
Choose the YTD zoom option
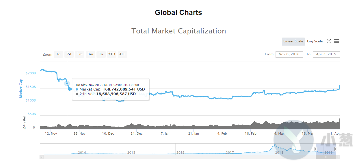point(111,54)
